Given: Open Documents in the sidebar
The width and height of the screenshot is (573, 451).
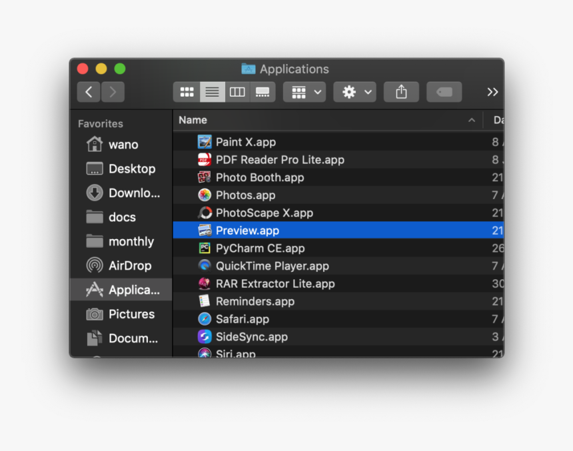Looking at the screenshot, I should coord(121,338).
